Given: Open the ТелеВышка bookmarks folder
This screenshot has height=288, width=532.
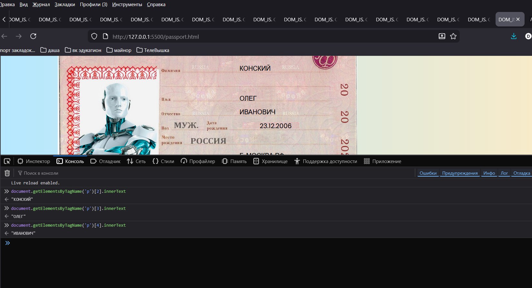Looking at the screenshot, I should click(x=153, y=50).
